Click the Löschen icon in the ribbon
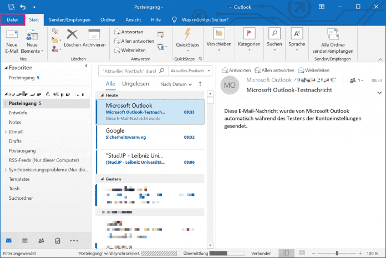This screenshot has height=258, width=386. 72,38
